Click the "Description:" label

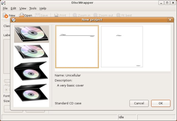click(x=63, y=80)
